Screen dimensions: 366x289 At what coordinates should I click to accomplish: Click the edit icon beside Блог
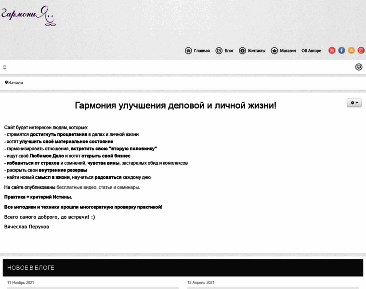[x=219, y=51]
